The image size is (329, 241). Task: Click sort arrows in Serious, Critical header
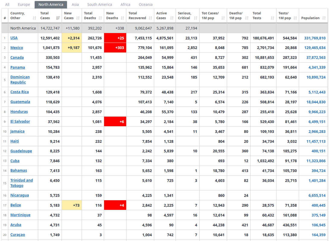(196, 18)
